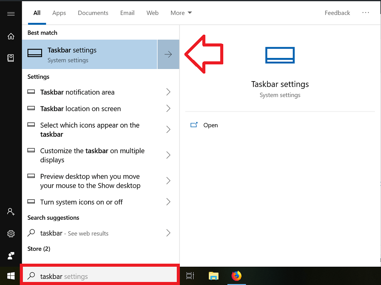Click the user account icon in the sidebar
The height and width of the screenshot is (285, 381).
coord(11,211)
